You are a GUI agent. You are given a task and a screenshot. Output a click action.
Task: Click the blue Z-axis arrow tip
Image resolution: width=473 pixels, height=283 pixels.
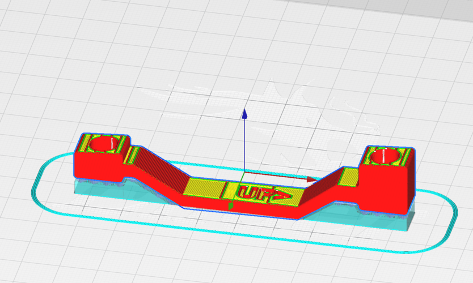pyautogui.click(x=244, y=114)
